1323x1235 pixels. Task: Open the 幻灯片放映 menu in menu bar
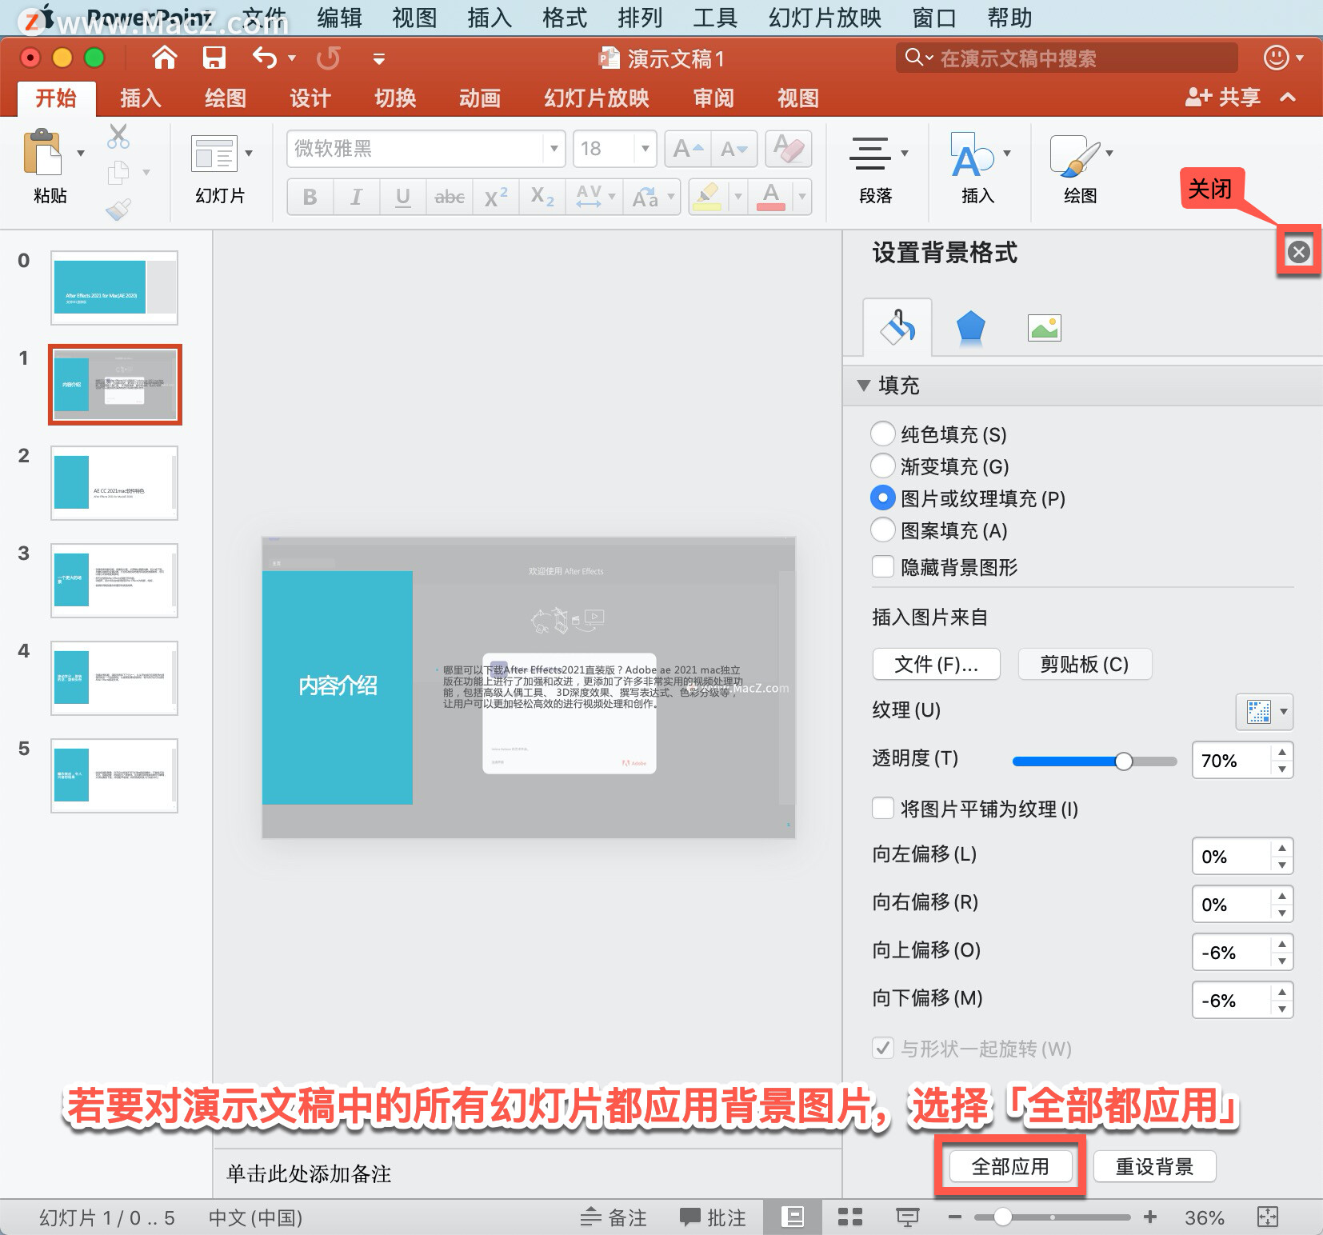tap(825, 18)
